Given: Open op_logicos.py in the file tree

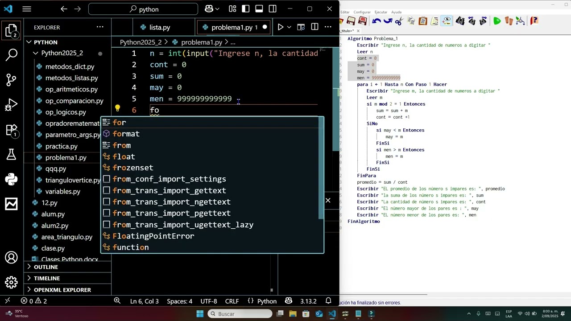Looking at the screenshot, I should 65,112.
